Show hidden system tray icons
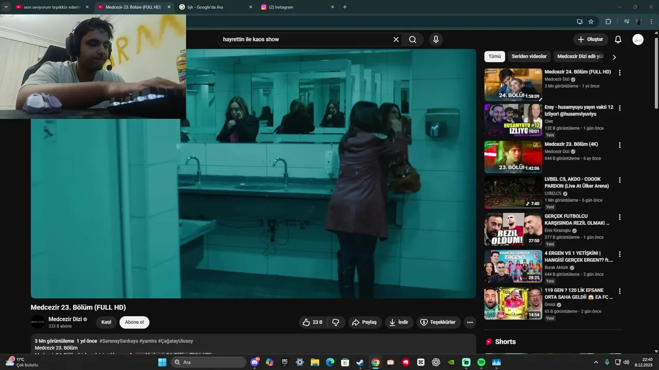 click(596, 362)
